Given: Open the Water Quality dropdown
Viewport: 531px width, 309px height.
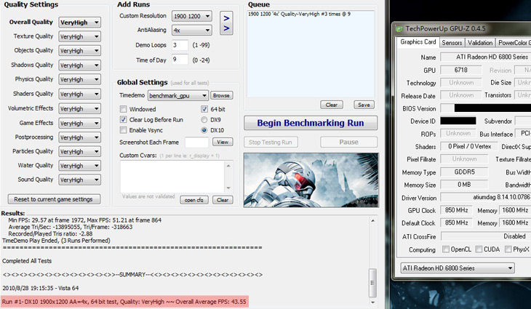Looking at the screenshot, I should [x=79, y=166].
